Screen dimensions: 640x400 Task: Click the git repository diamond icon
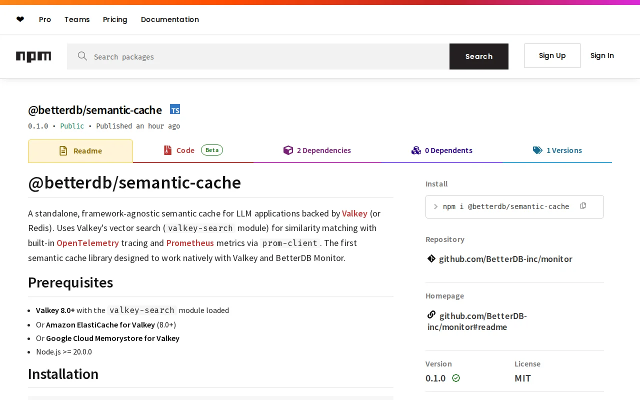click(x=431, y=258)
